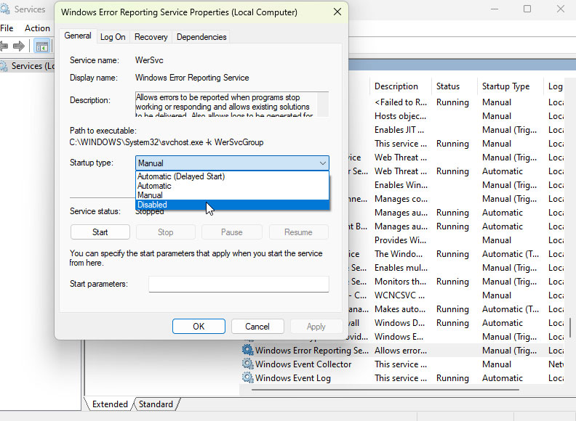The image size is (576, 421).
Task: Switch to the Log On tab
Action: tap(113, 37)
